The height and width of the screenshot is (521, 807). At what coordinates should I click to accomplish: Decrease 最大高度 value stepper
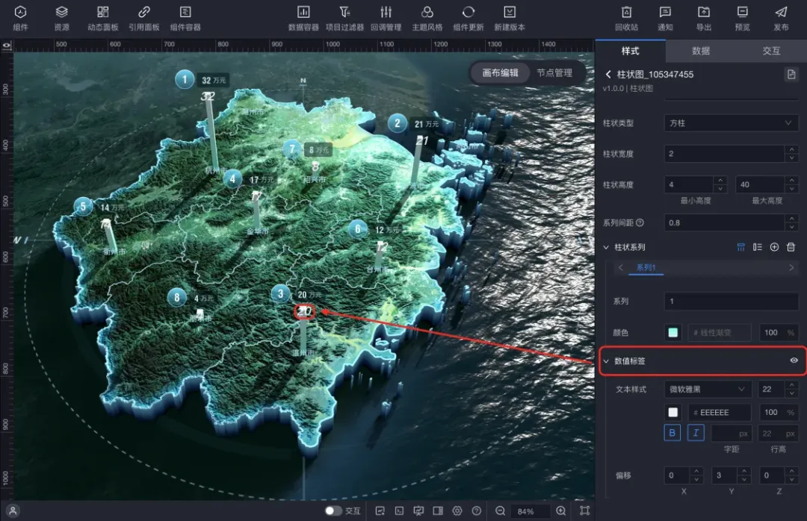coord(791,189)
